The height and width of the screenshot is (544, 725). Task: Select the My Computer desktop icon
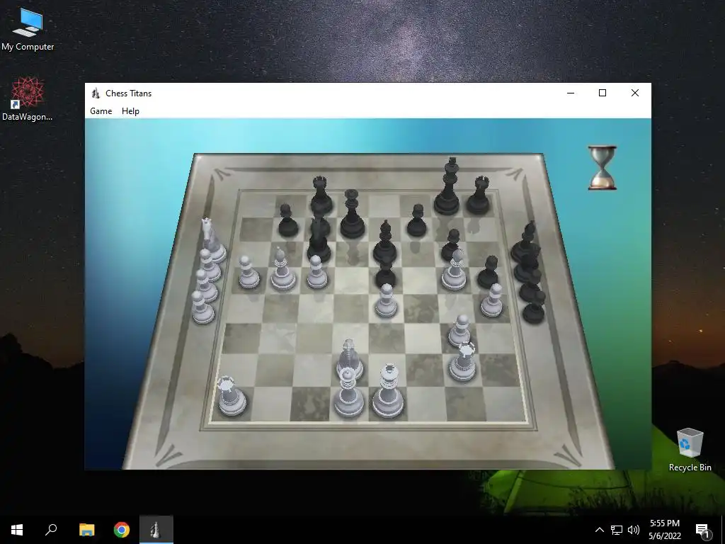pos(28,30)
